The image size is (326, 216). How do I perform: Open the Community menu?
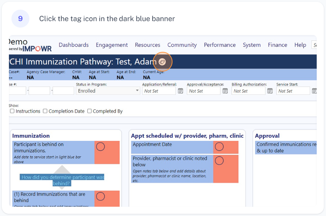[x=182, y=45]
